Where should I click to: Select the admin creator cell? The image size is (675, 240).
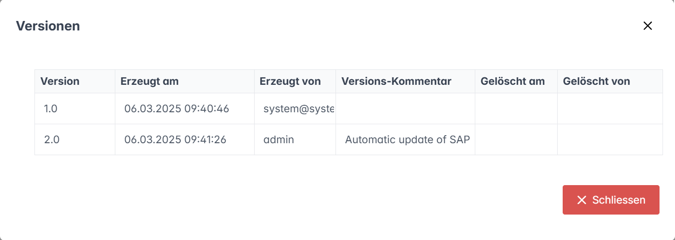[279, 140]
